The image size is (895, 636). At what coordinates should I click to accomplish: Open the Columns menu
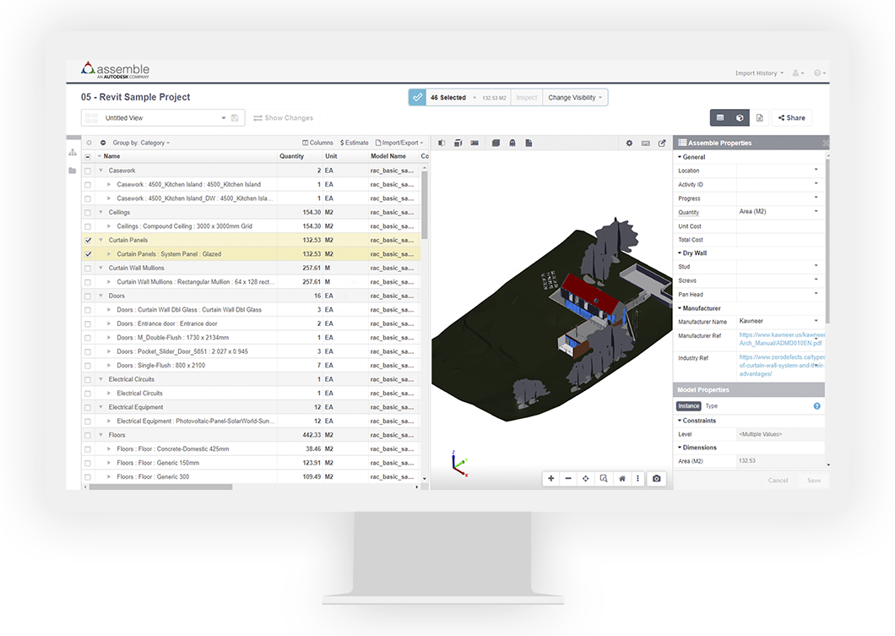click(318, 143)
